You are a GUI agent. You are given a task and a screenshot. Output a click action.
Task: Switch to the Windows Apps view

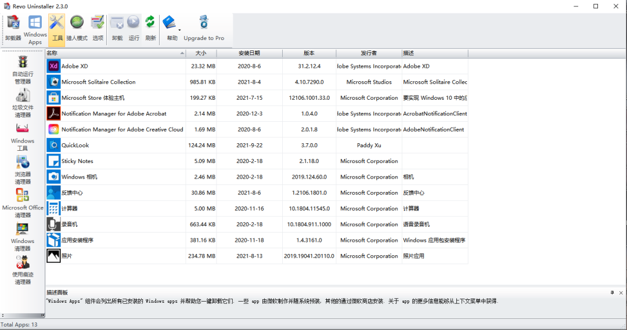click(35, 30)
